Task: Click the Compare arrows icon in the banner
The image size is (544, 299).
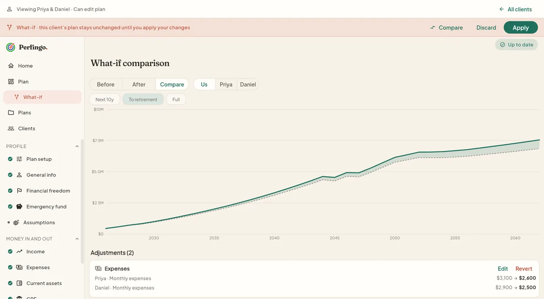Action: [432, 28]
